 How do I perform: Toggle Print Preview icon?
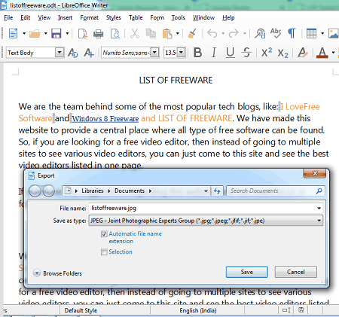click(115, 33)
